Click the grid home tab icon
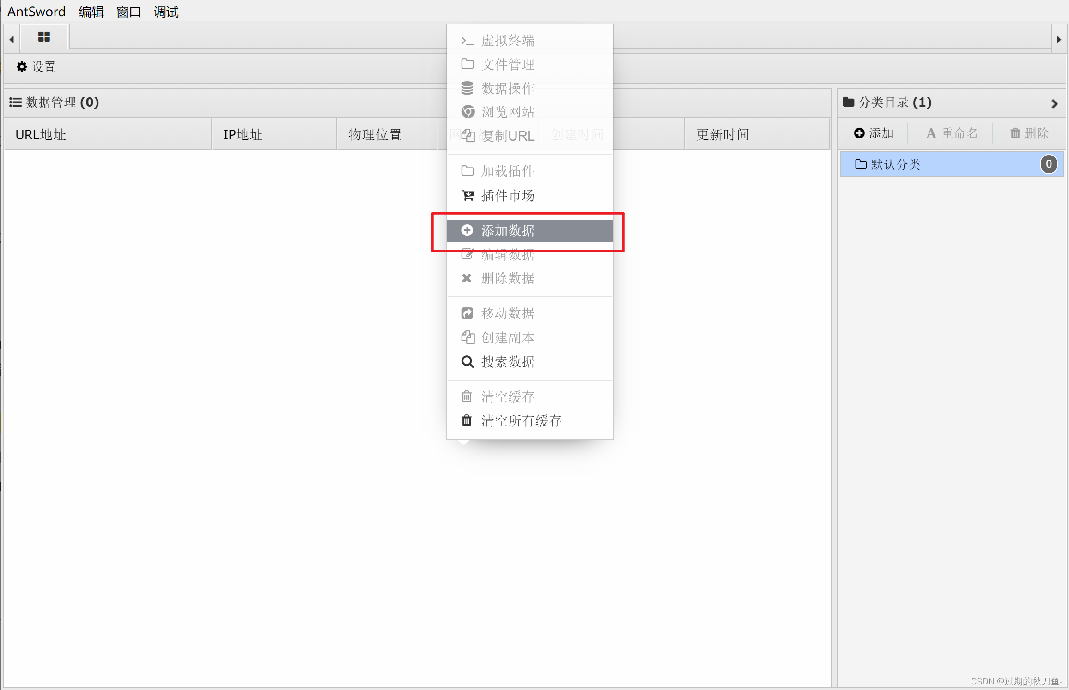Screen dimensions: 1069x690 tap(44, 37)
